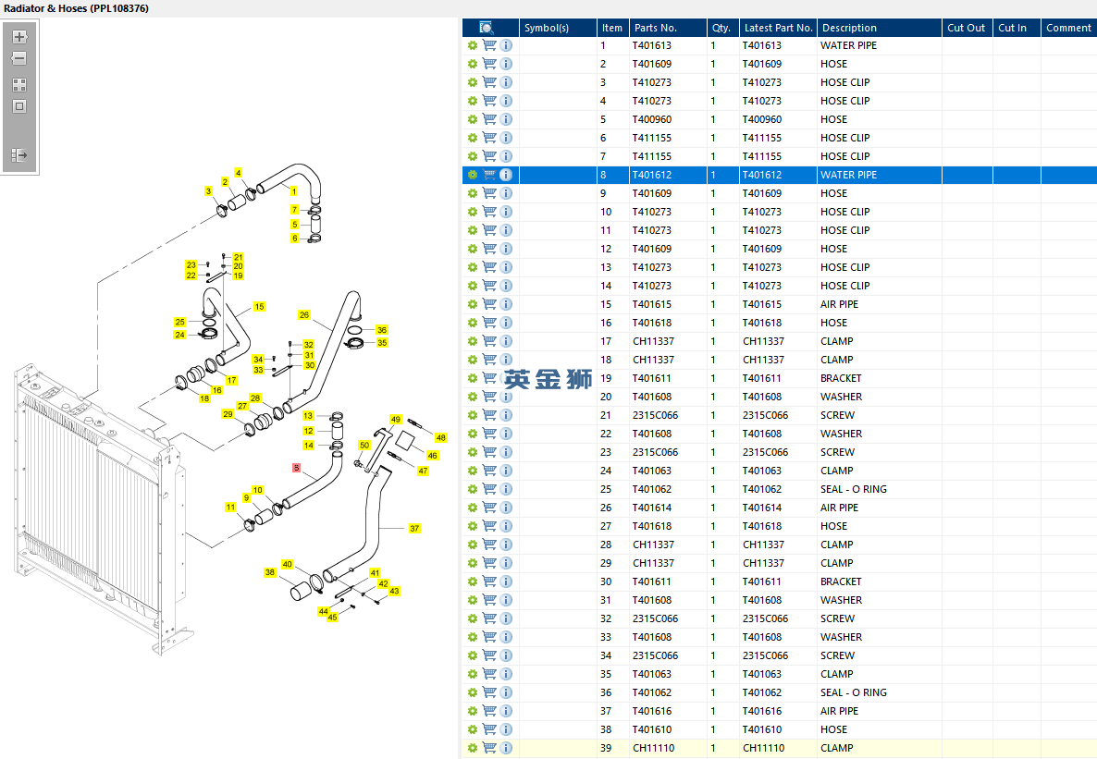Select description WATER PIPE in highlighted row 8
The width and height of the screenshot is (1097, 759).
tap(848, 175)
